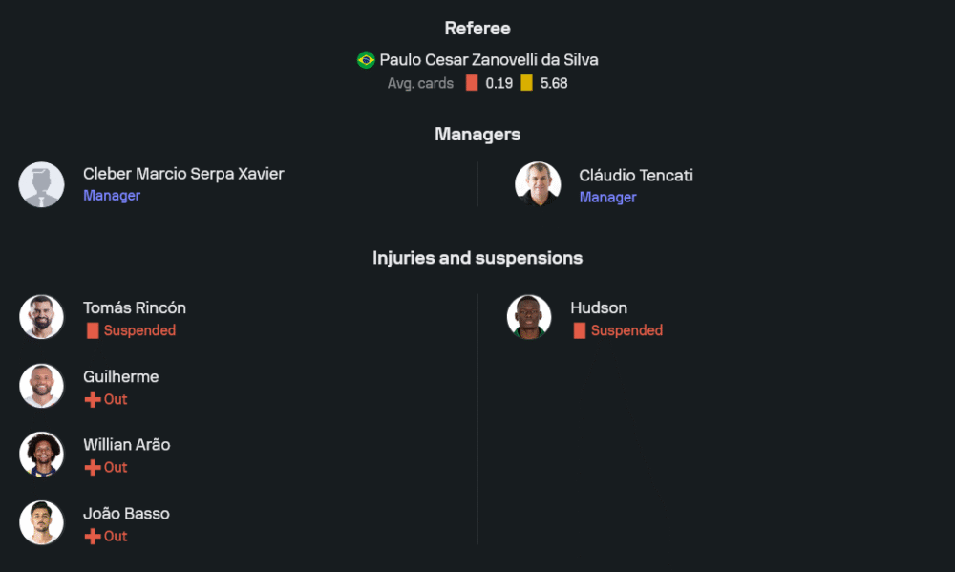Click João Basso's red injury cross icon
Image resolution: width=955 pixels, height=572 pixels.
tap(93, 536)
